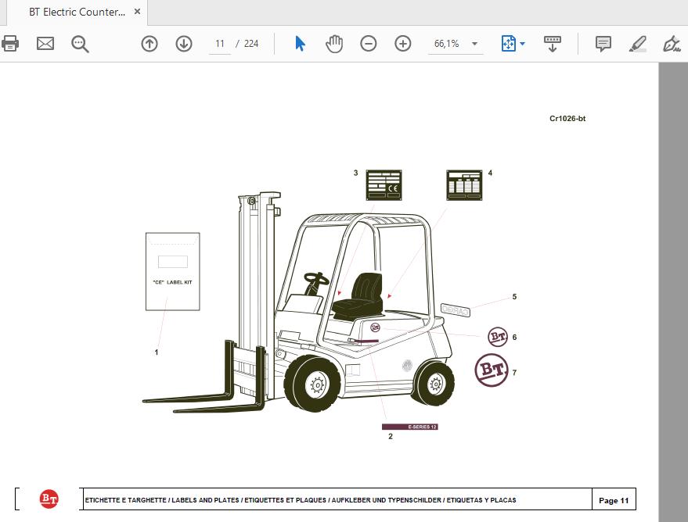Zoom out with the minus button
This screenshot has height=522, width=688.
368,44
